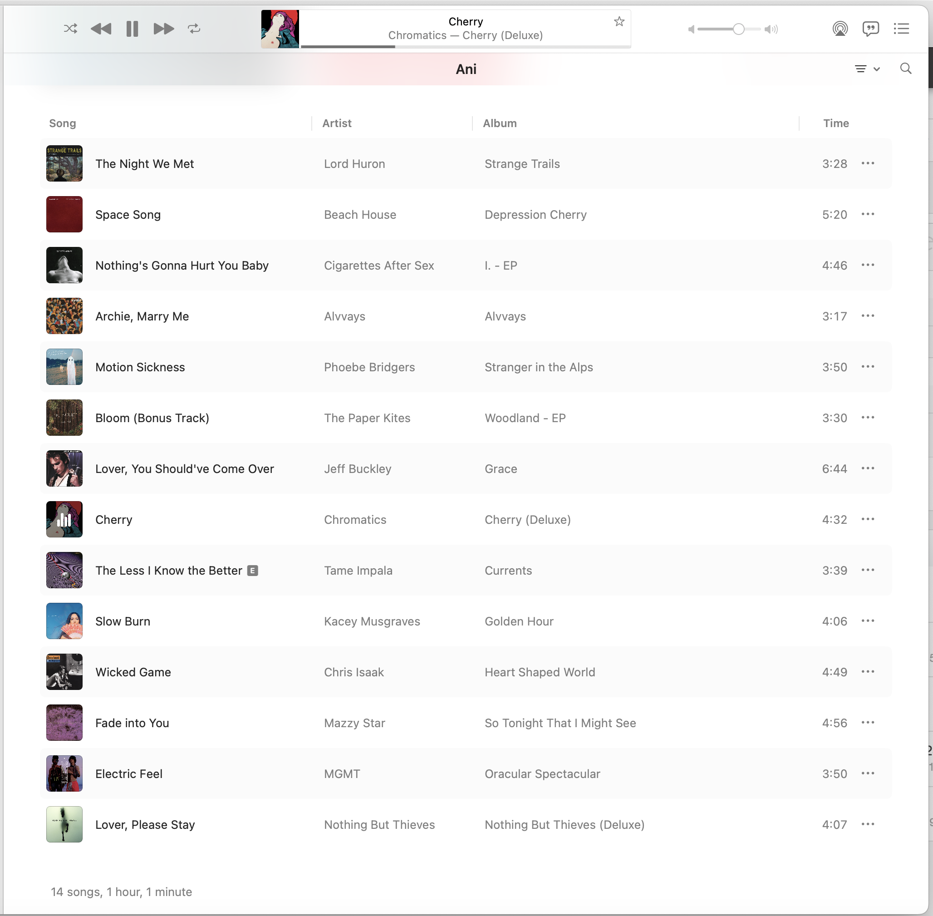
Task: Toggle repeat mode
Action: click(194, 29)
